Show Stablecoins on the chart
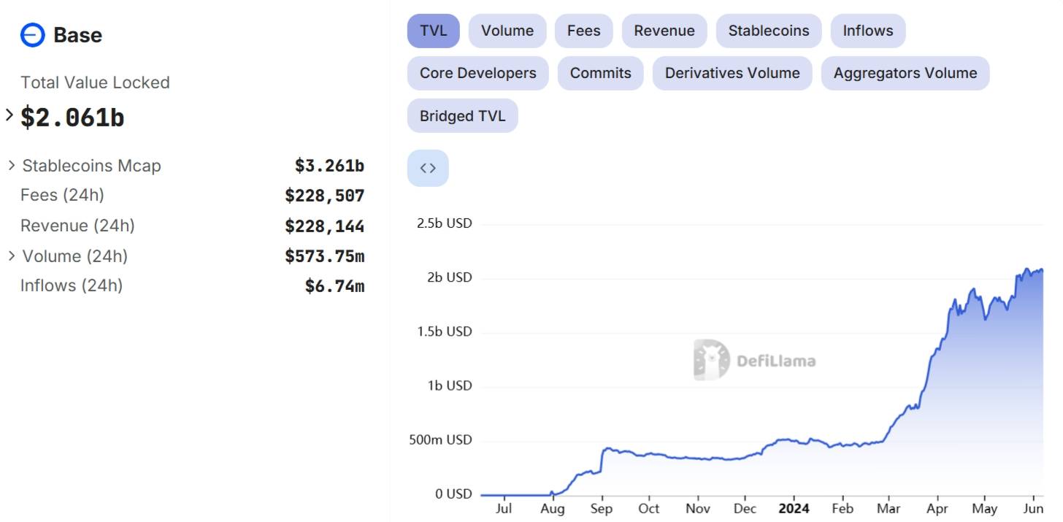 [x=769, y=31]
